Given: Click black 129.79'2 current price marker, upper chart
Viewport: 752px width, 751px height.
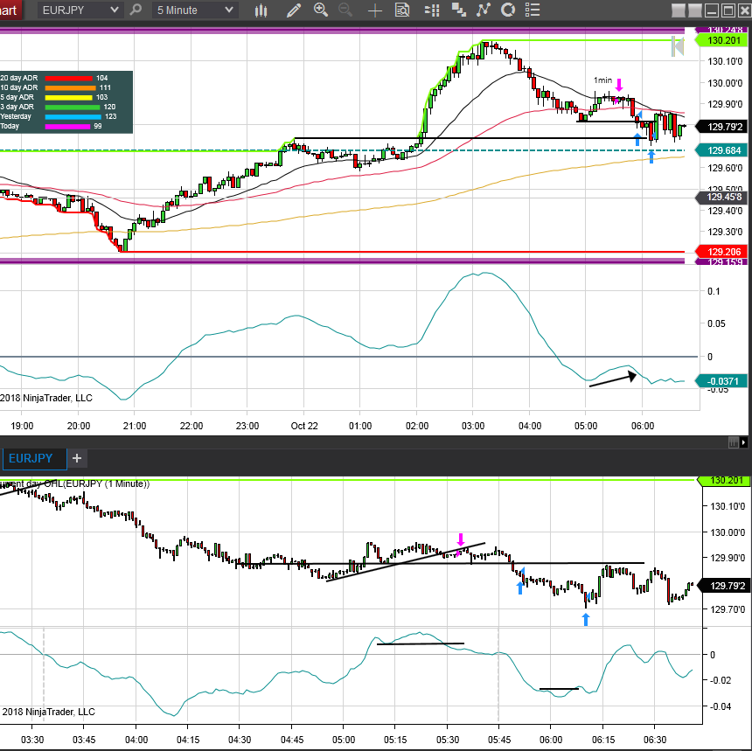Looking at the screenshot, I should pyautogui.click(x=721, y=127).
